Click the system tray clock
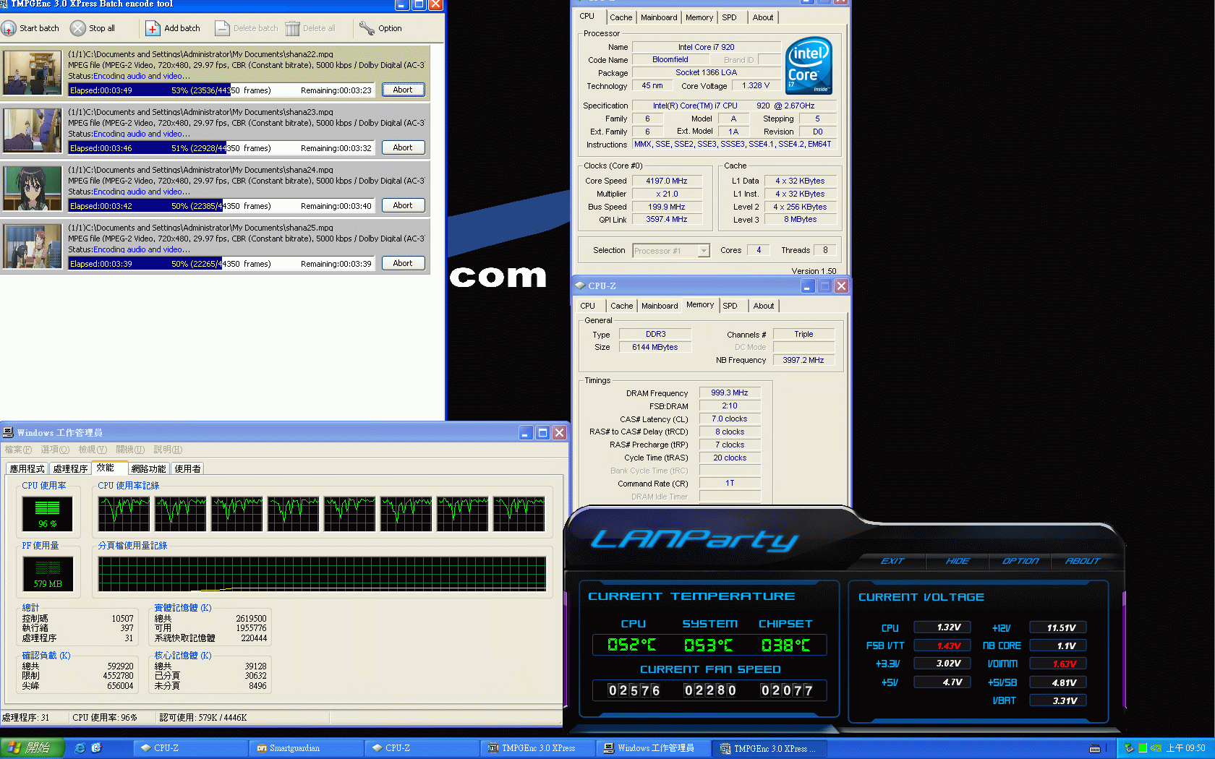The height and width of the screenshot is (759, 1215). click(1185, 748)
